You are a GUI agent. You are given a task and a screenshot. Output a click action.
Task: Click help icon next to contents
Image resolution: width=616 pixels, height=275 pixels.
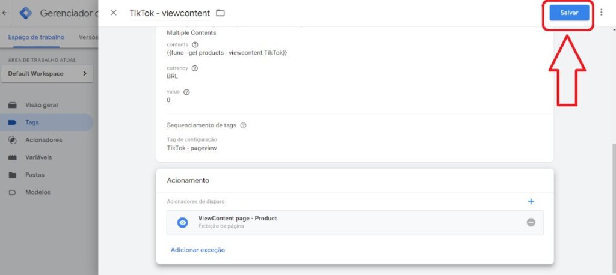coord(195,44)
